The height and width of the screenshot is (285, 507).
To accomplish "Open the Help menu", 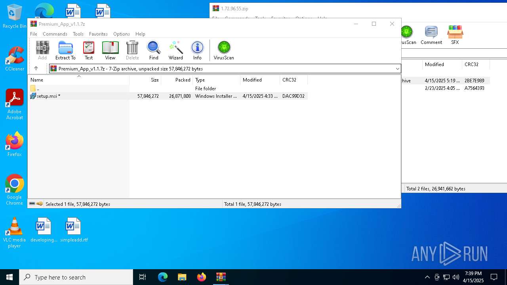I will [x=140, y=34].
